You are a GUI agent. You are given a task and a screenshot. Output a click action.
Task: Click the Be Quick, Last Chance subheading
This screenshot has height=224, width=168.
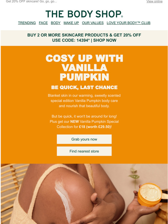[x=84, y=87]
